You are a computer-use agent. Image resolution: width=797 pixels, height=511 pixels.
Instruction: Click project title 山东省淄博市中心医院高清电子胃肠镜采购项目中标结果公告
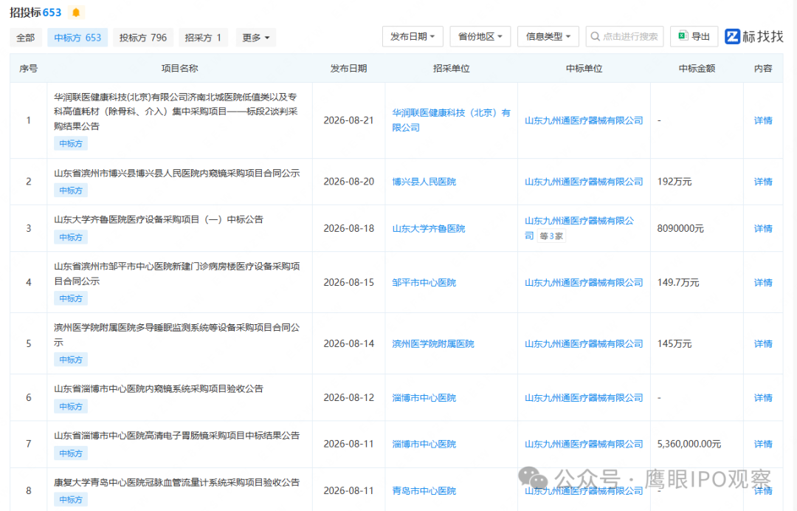click(x=177, y=435)
